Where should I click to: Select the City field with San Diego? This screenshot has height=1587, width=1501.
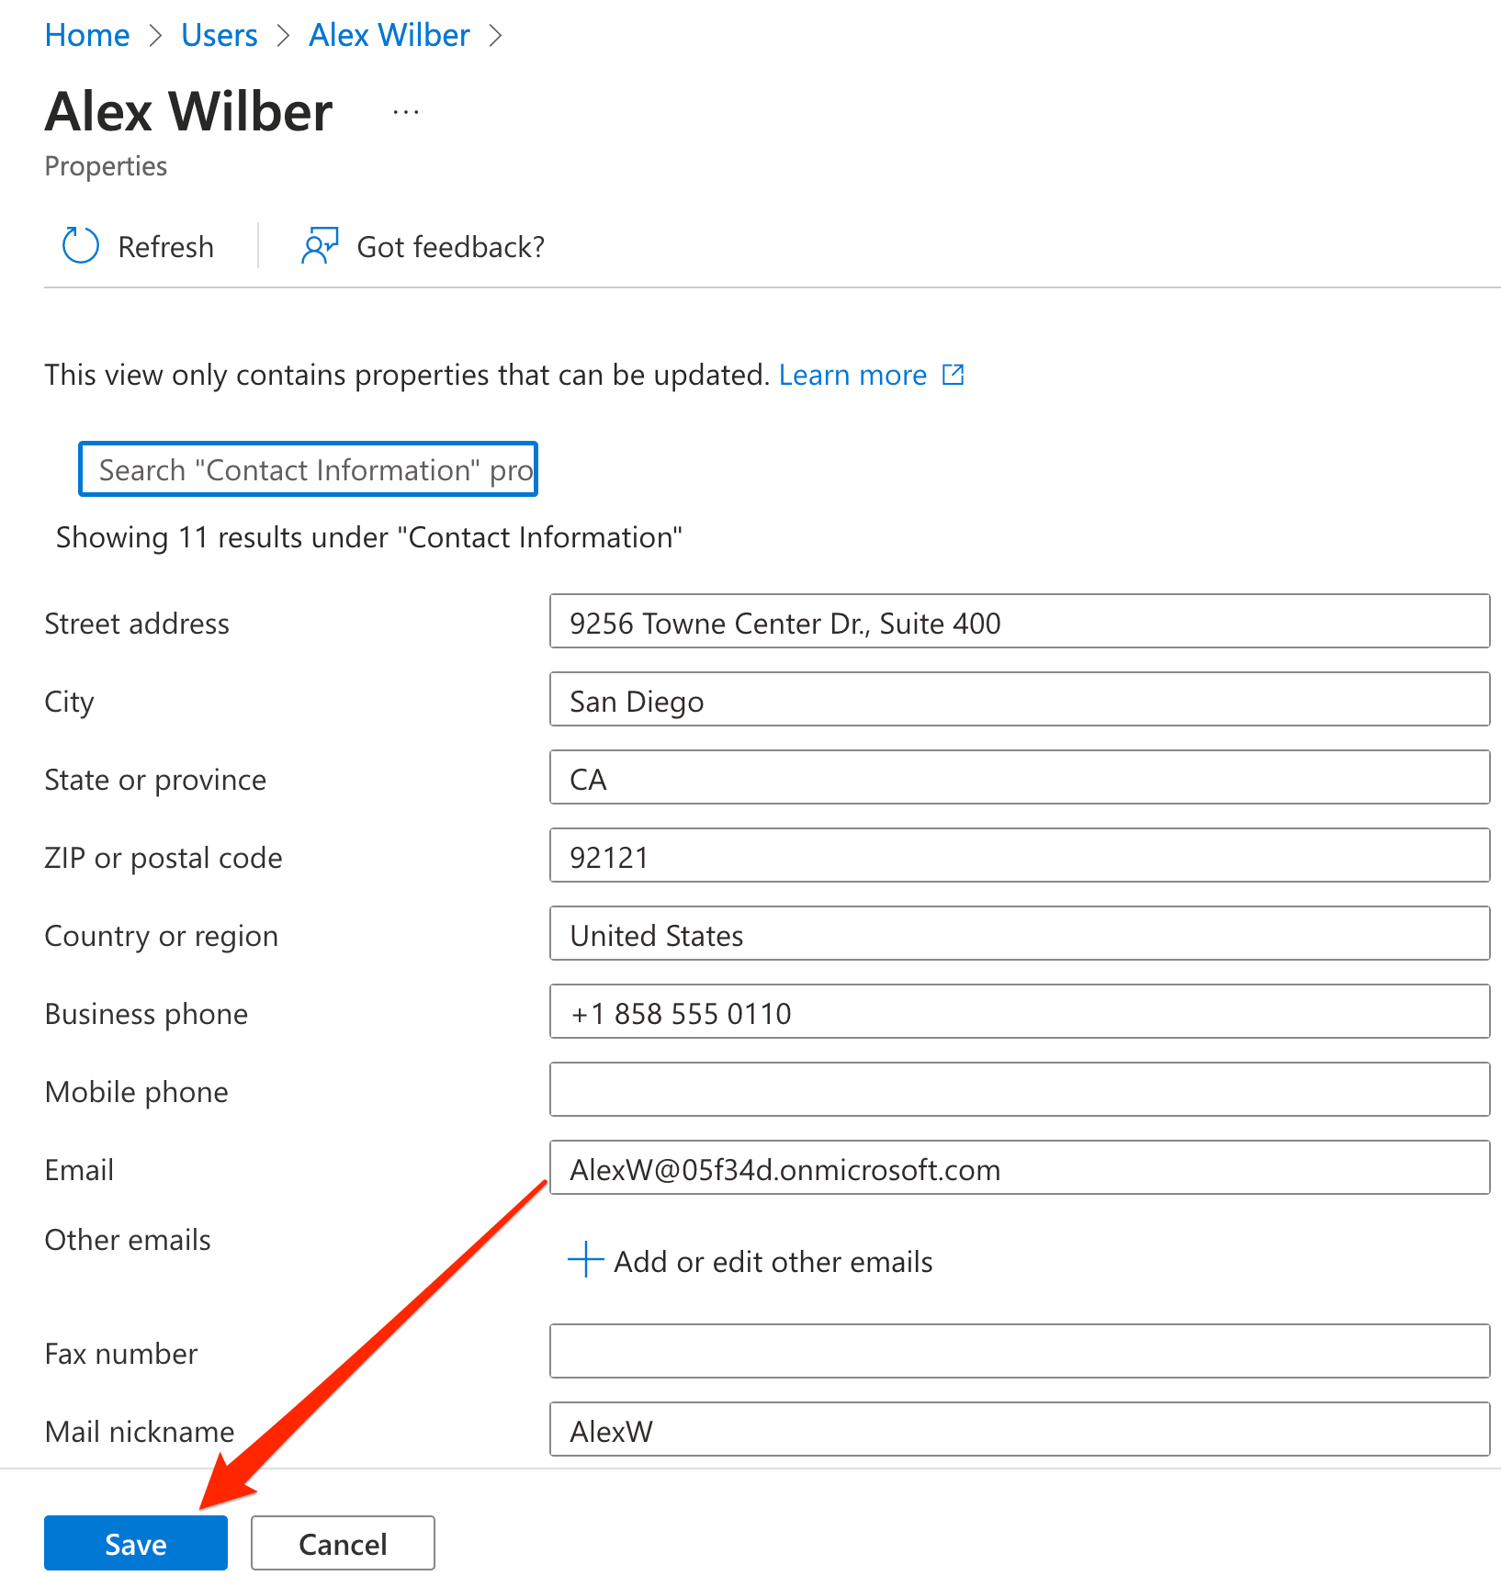[x=1019, y=700]
